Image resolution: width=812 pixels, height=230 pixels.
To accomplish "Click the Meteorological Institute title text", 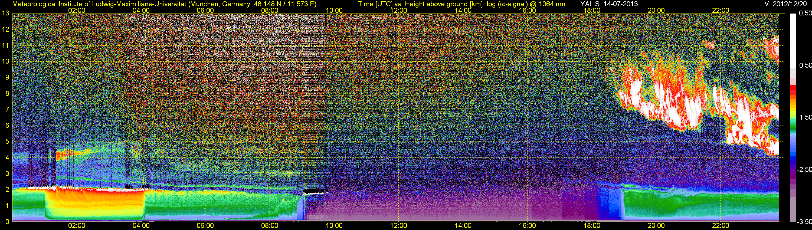I will (165, 4).
